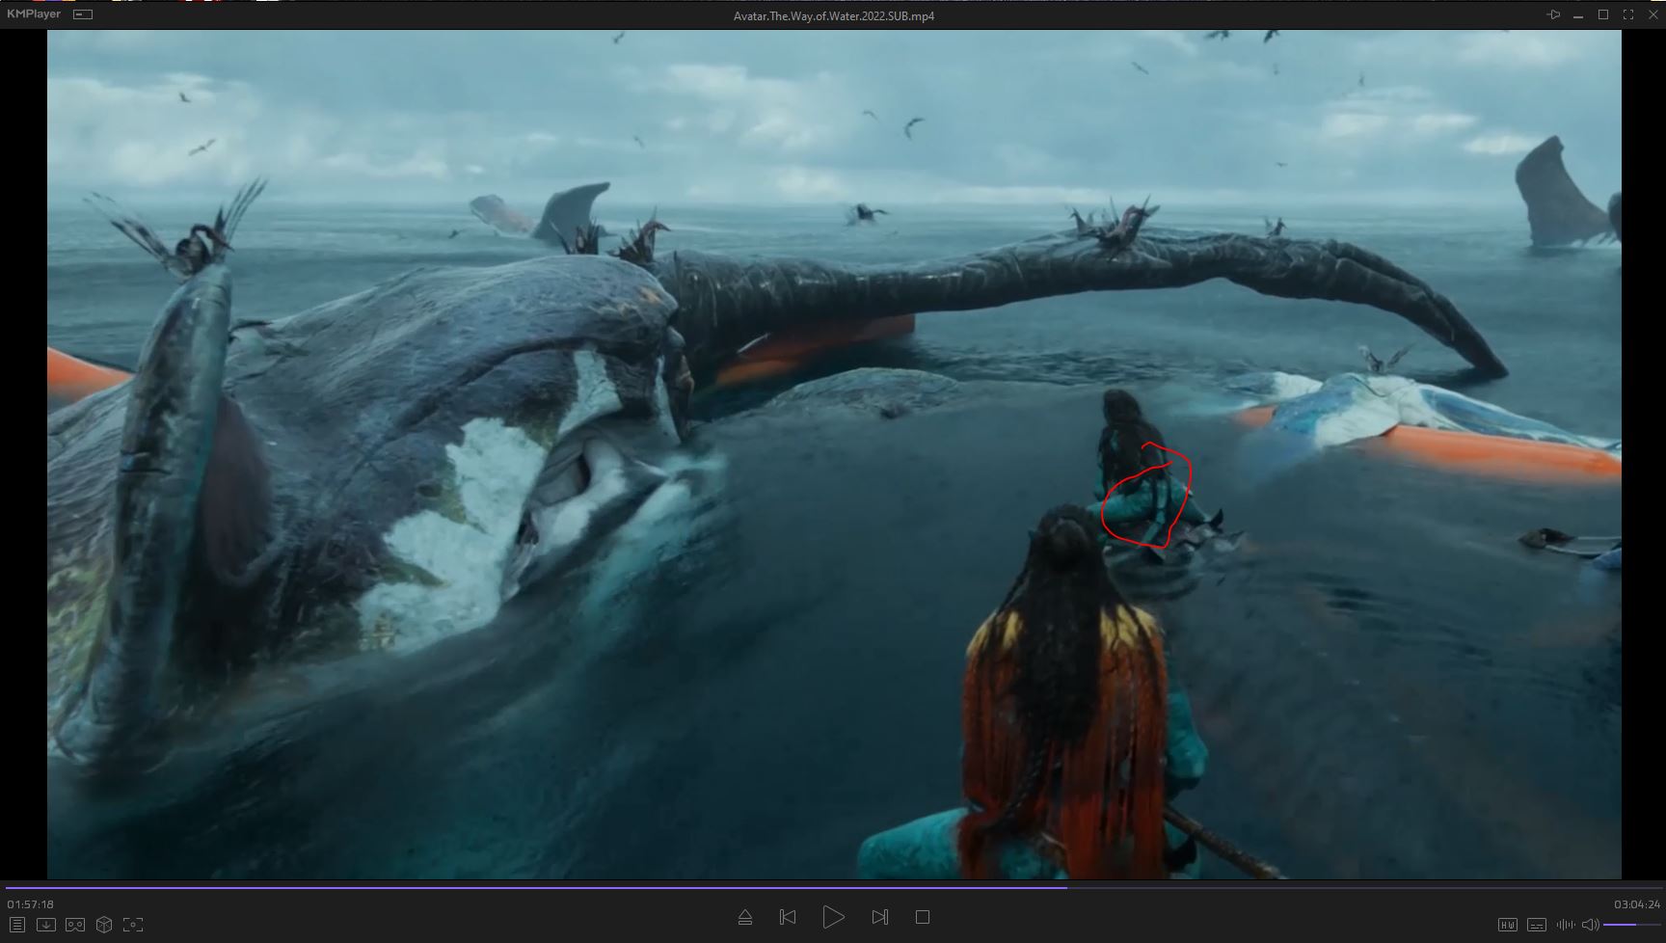Screen dimensions: 1666x943
Task: Toggle subtitles display icon
Action: pyautogui.click(x=1537, y=925)
